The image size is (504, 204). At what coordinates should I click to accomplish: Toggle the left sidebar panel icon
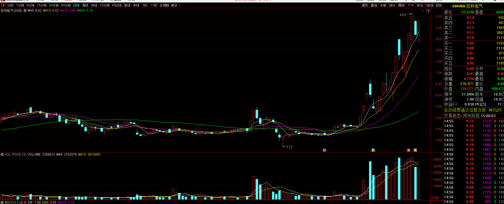coord(3,5)
